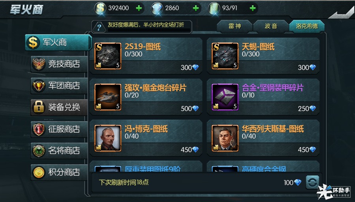
Task: Select the 洛克希德 tab
Action: coord(307,26)
